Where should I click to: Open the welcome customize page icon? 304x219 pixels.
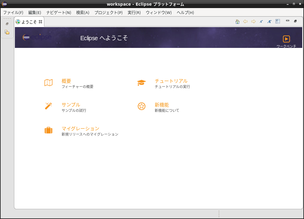(278, 21)
